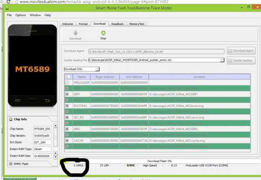The image size is (261, 180).
Task: Open the Download Only mode dropdown
Action: [x=82, y=69]
